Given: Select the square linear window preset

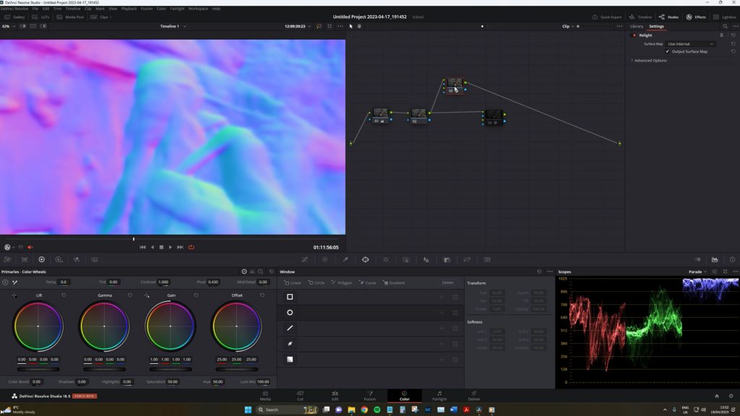Looking at the screenshot, I should coord(290,297).
